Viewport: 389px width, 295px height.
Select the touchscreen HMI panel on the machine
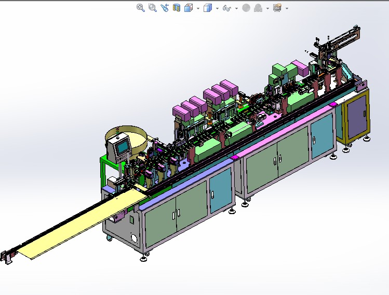tap(122, 148)
